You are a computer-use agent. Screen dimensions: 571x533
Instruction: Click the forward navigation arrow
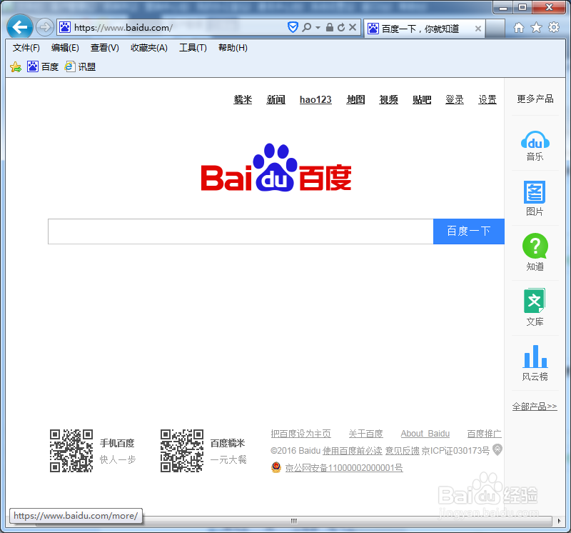[45, 27]
